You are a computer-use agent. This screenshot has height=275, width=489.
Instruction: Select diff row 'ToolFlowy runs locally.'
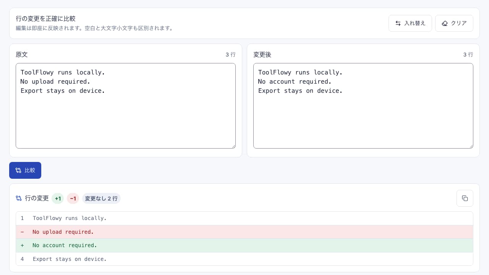pyautogui.click(x=244, y=218)
